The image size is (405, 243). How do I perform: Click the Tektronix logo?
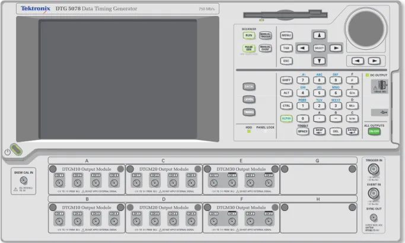36,9
